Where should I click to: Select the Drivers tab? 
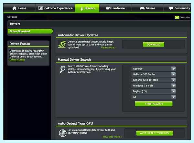[x=87, y=8]
